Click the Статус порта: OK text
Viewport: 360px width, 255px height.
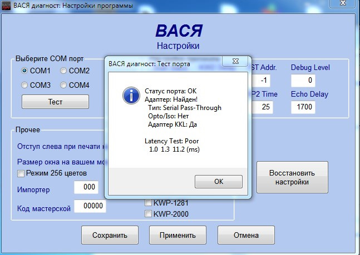click(171, 91)
